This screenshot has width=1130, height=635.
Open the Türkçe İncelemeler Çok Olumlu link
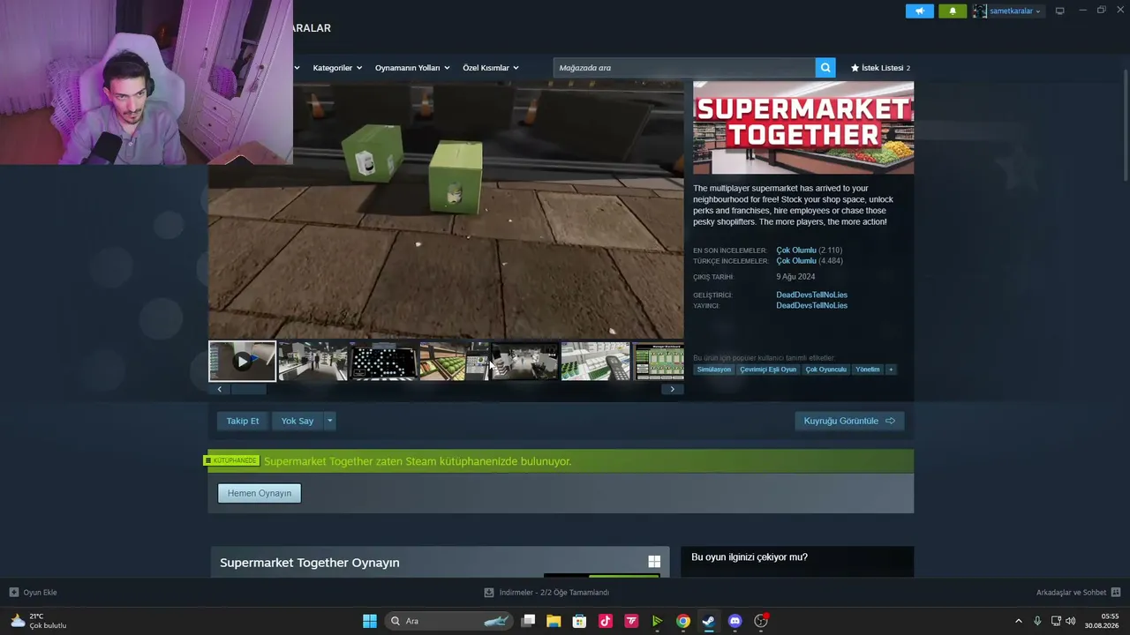796,261
